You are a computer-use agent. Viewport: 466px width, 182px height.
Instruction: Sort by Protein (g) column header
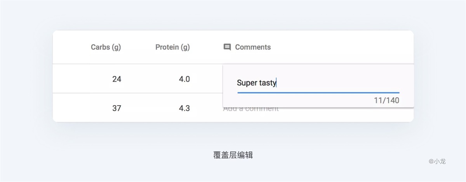coord(172,47)
